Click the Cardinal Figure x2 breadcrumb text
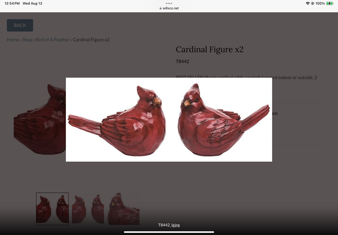The height and width of the screenshot is (235, 338). click(91, 40)
